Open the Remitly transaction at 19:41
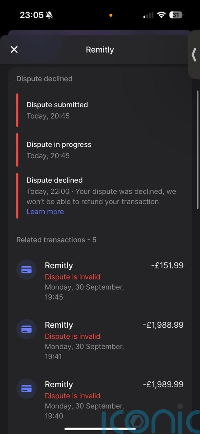200x434 pixels. click(x=84, y=340)
